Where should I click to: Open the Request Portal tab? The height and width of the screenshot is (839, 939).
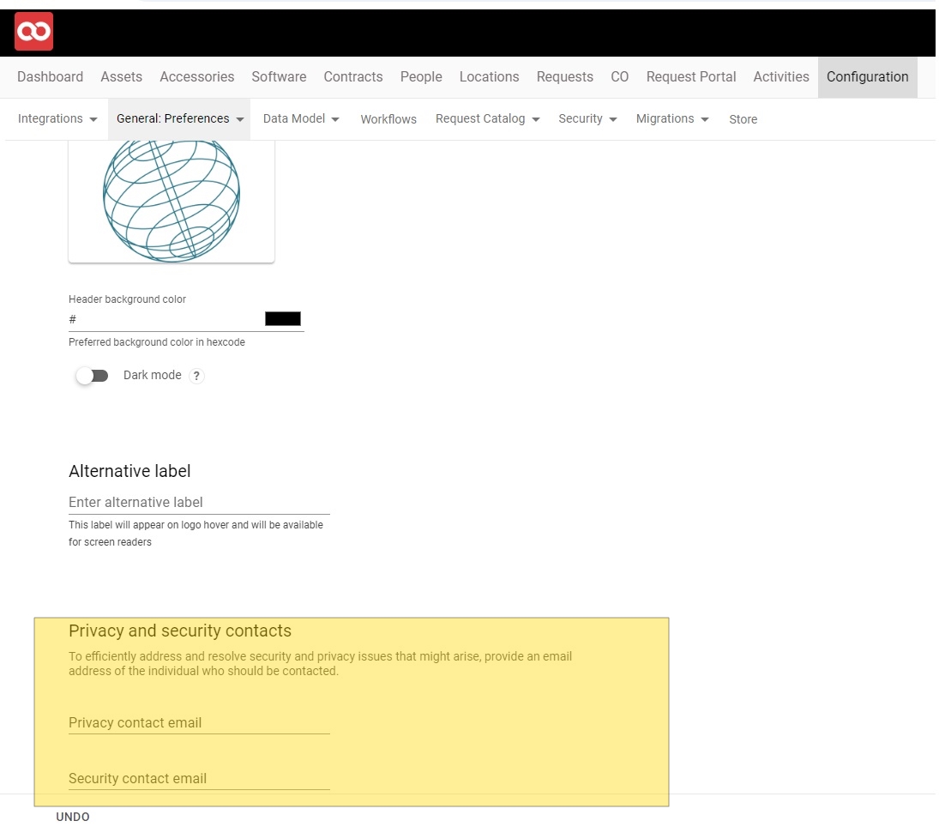[691, 76]
